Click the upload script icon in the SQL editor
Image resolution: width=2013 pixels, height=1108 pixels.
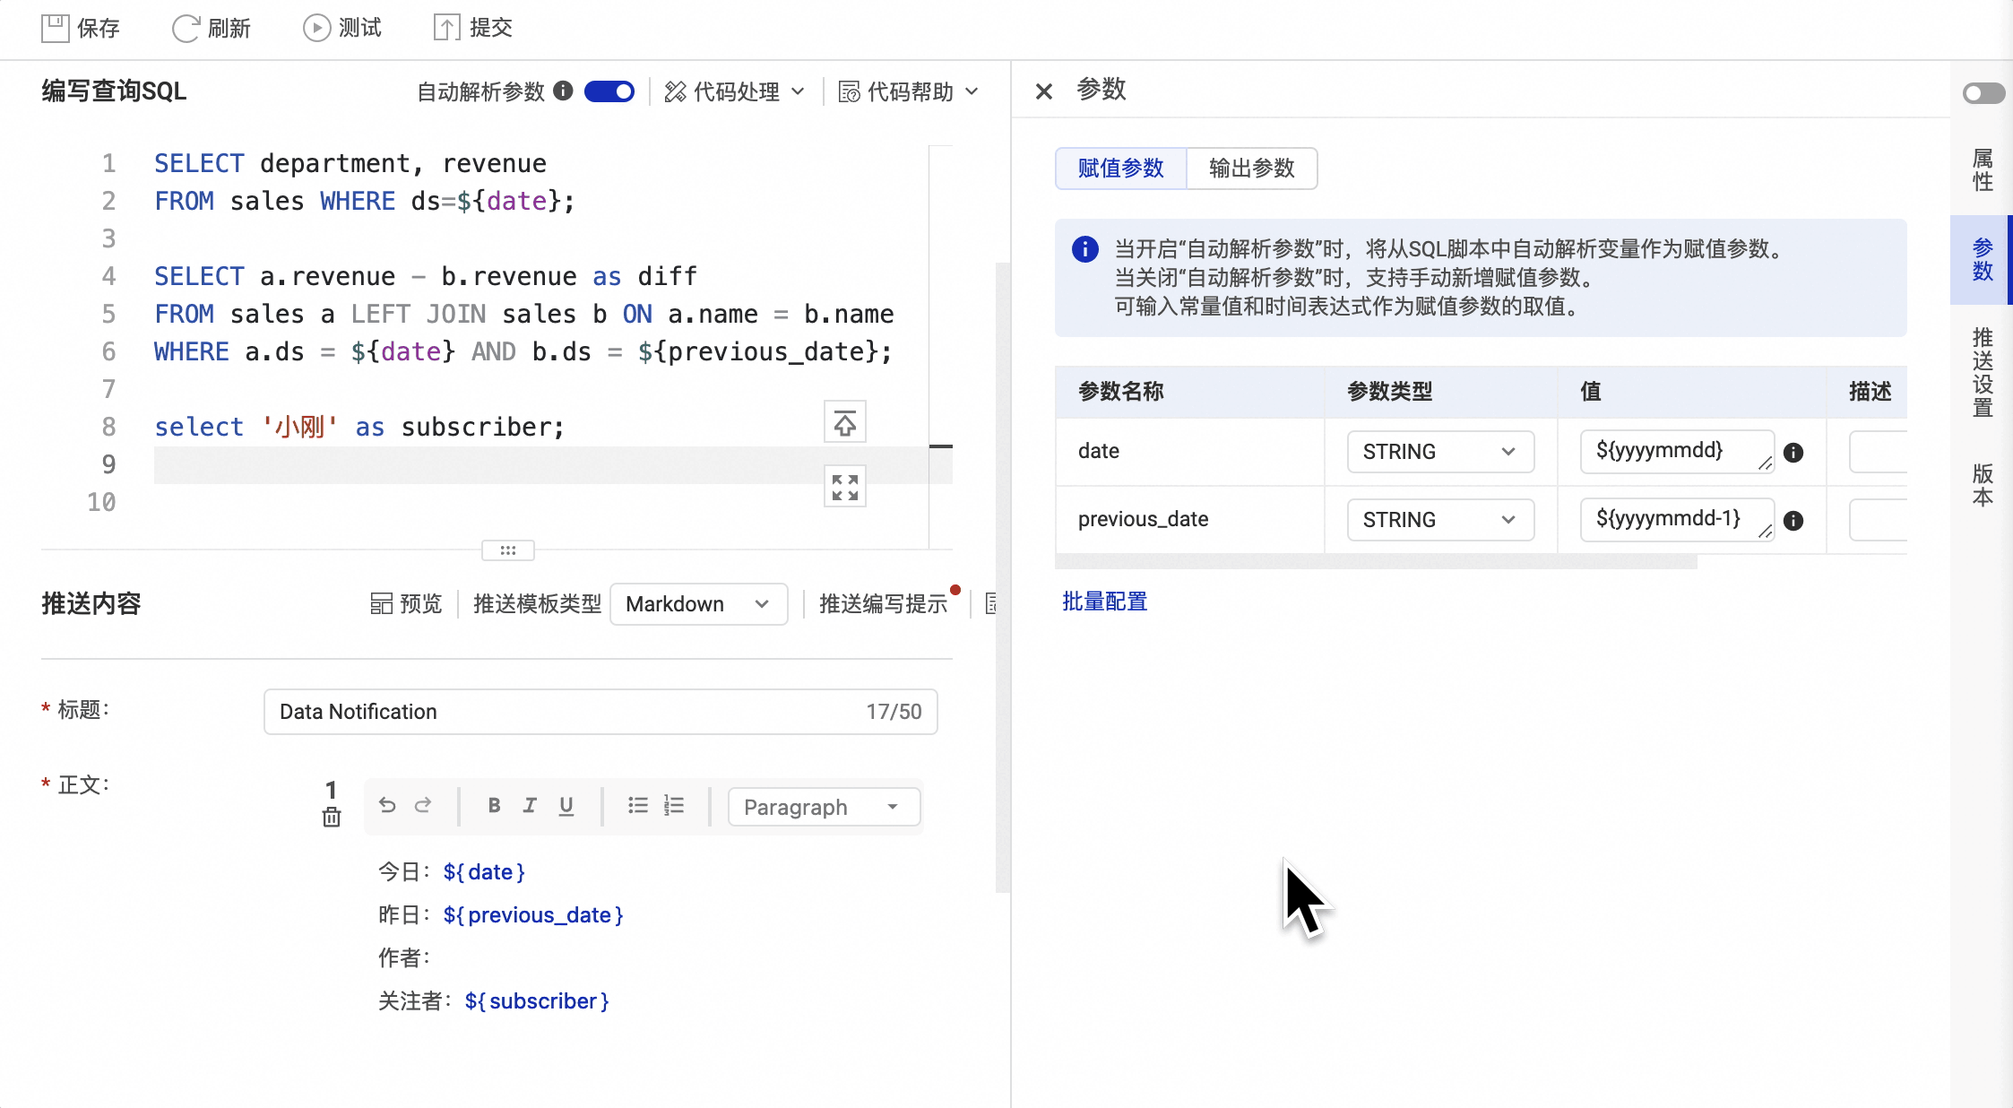(843, 421)
